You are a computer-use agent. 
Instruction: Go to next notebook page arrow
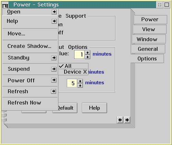pyautogui.click(x=127, y=120)
